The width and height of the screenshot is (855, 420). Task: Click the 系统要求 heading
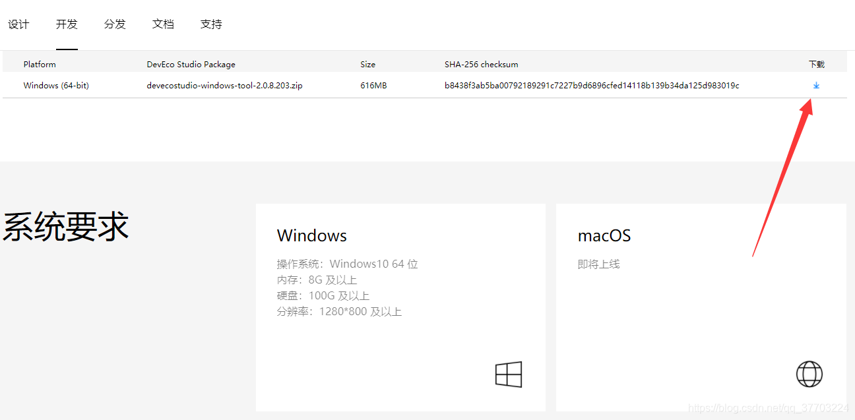(65, 227)
